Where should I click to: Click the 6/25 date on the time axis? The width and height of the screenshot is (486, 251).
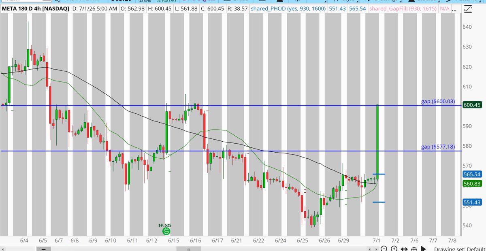click(x=303, y=240)
